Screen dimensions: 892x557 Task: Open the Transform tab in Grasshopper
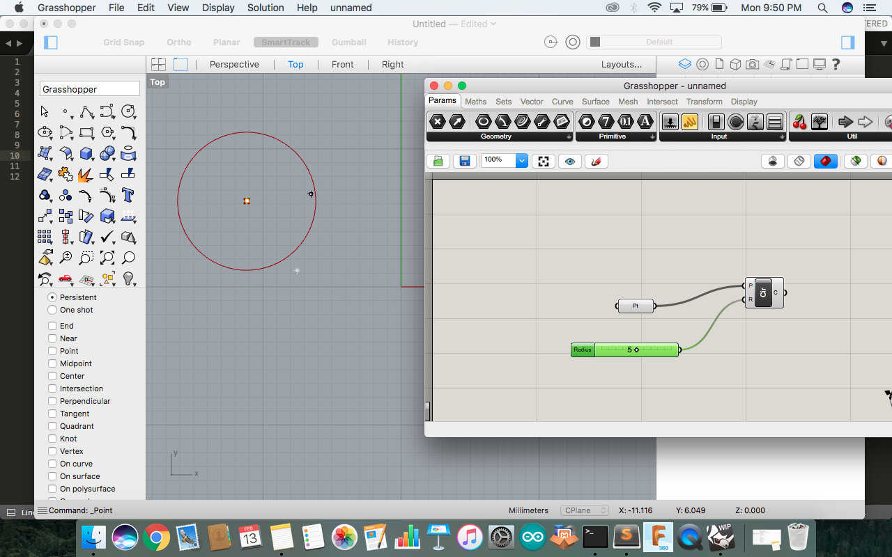pyautogui.click(x=705, y=102)
